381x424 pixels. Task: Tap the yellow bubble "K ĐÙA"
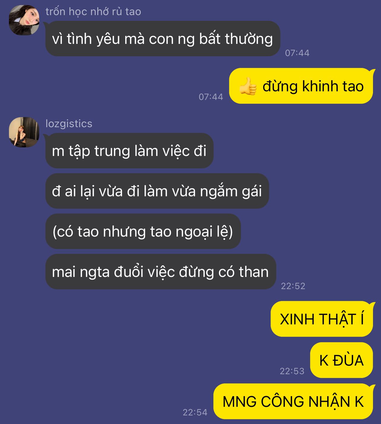pos(342,360)
